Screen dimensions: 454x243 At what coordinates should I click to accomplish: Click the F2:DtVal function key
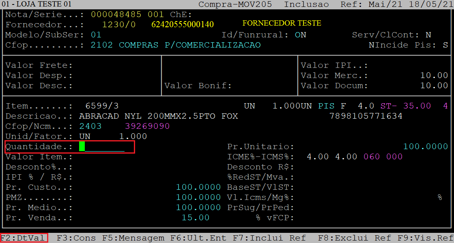[24, 238]
